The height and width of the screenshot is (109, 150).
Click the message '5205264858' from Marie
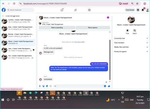[x=48, y=79]
